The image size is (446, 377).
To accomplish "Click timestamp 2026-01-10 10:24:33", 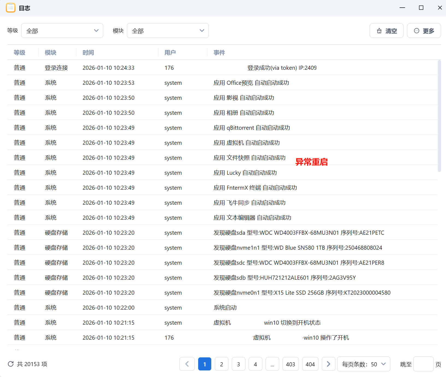I will click(108, 68).
